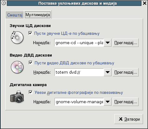Uncheck Увези дигиталне фотографије по повезивању

(x=31, y=92)
